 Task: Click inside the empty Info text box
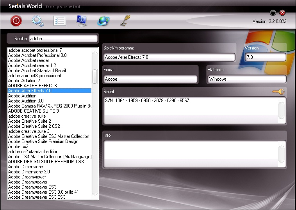[x=191, y=154]
